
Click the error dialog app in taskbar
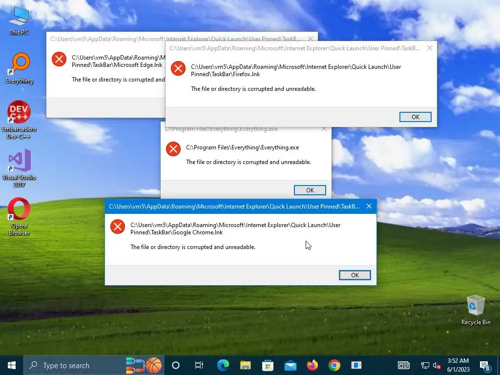(x=356, y=365)
